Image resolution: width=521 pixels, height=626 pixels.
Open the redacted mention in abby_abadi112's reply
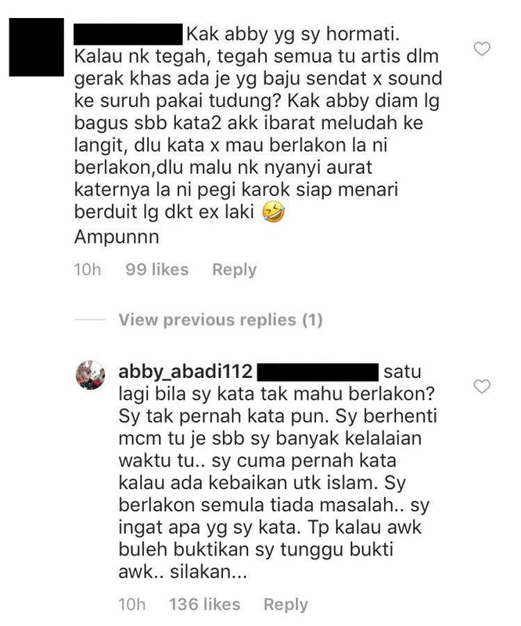point(318,372)
